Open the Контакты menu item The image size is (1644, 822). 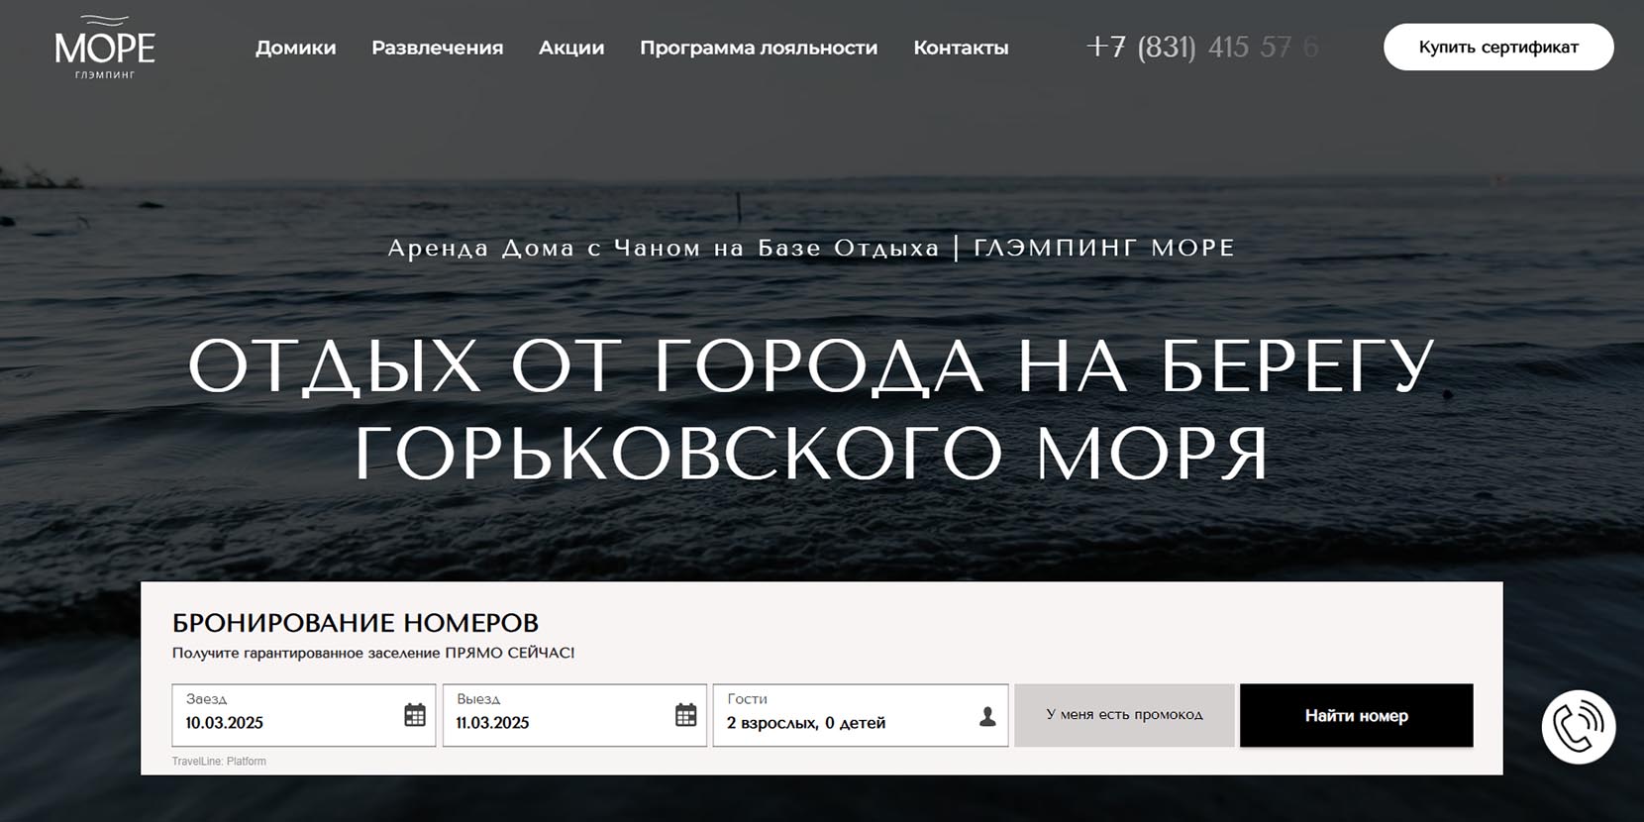click(961, 48)
